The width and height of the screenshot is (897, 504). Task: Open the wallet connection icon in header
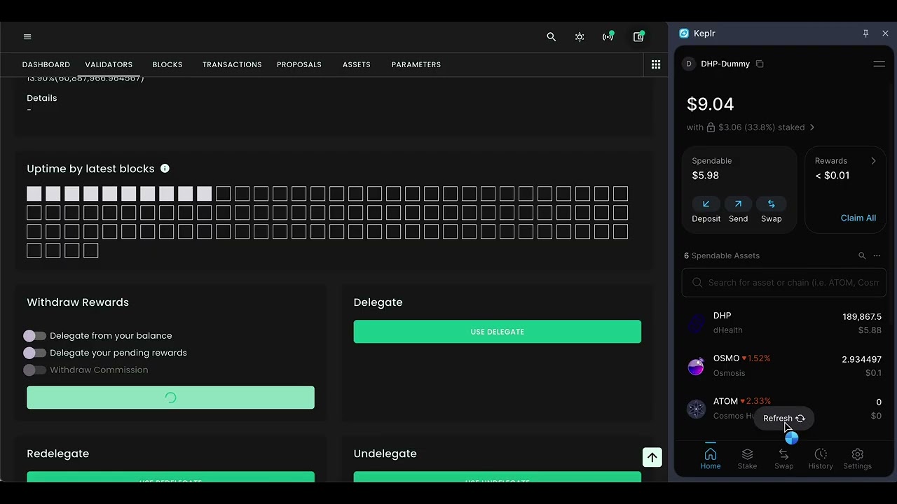pyautogui.click(x=638, y=36)
